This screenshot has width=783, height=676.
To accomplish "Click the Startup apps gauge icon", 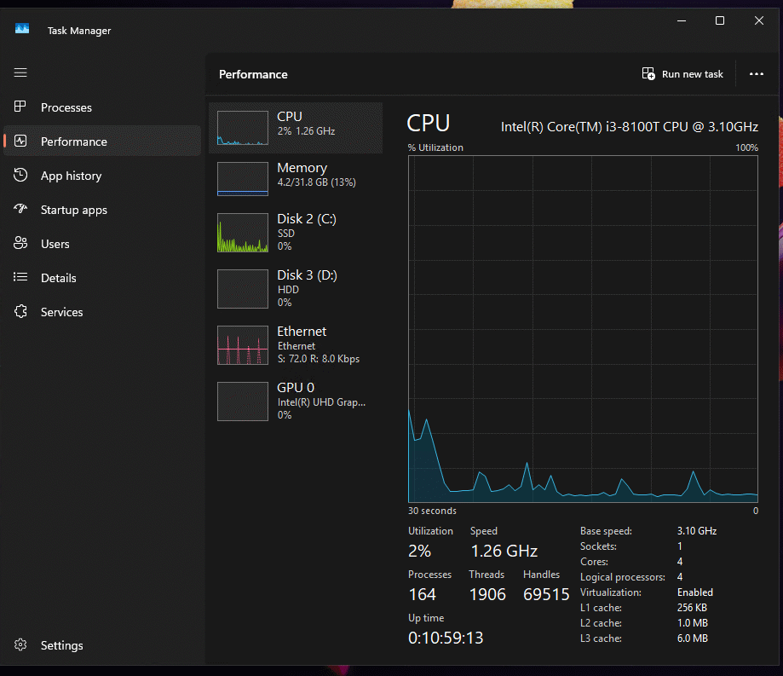I will [x=21, y=210].
